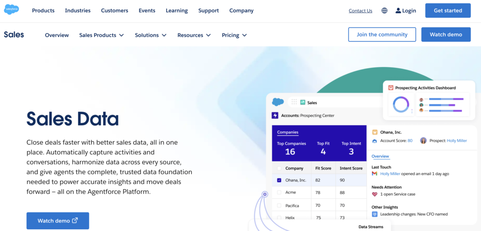Click the Ohana, Inc. company cell

(x=296, y=180)
